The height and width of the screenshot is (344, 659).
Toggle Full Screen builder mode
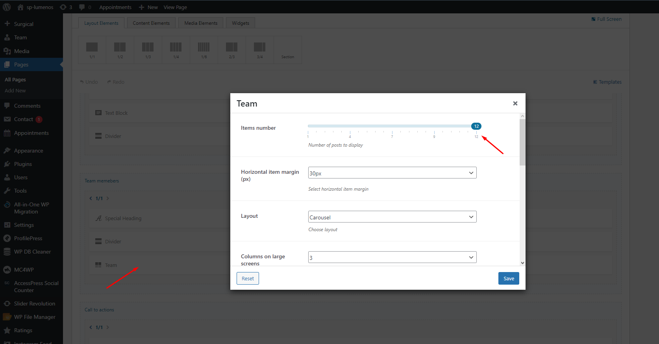(607, 19)
